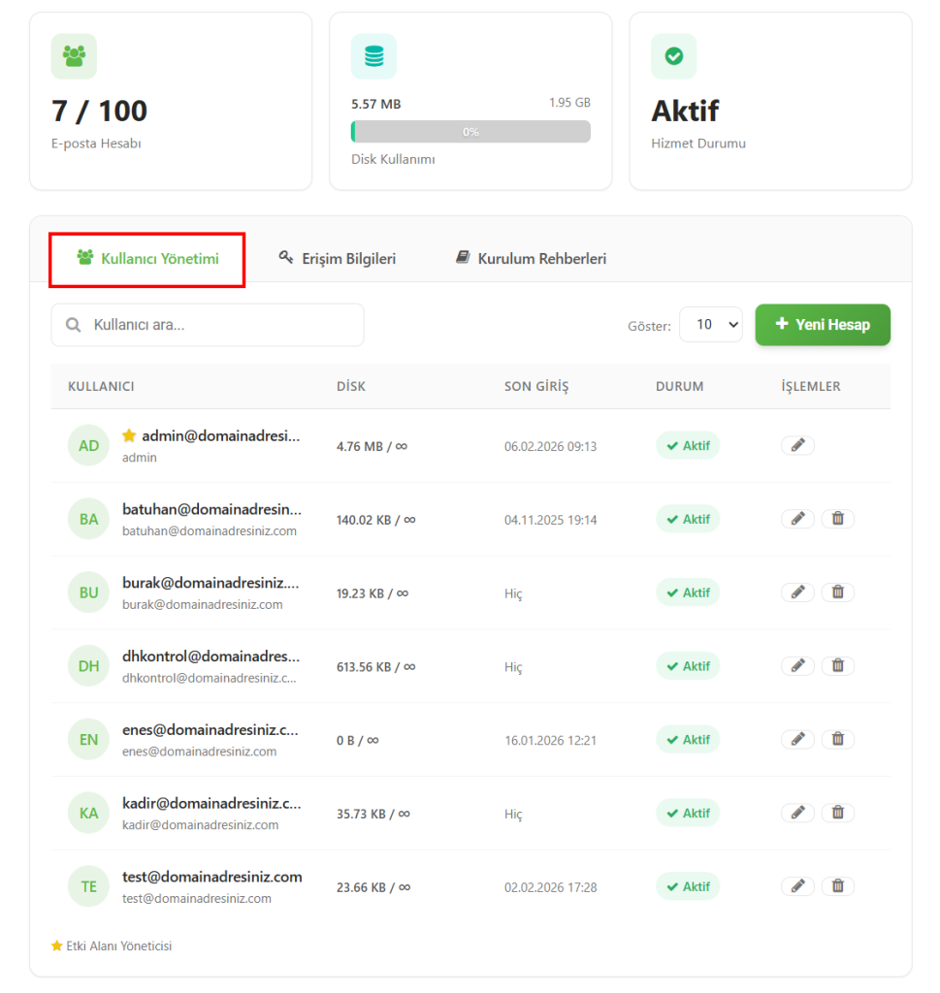Image resolution: width=940 pixels, height=993 pixels.
Task: Edit the kadir account with pencil icon
Action: (x=797, y=813)
